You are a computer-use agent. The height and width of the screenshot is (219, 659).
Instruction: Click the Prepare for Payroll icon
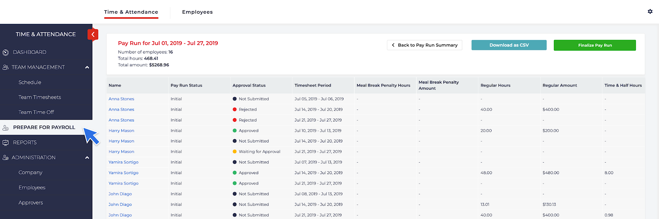coord(5,128)
